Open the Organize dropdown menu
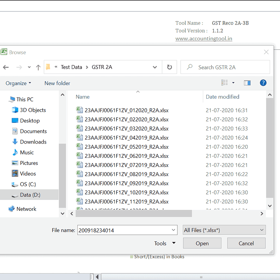 (18, 83)
